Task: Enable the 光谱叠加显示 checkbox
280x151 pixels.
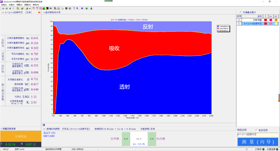Action: [x=241, y=12]
